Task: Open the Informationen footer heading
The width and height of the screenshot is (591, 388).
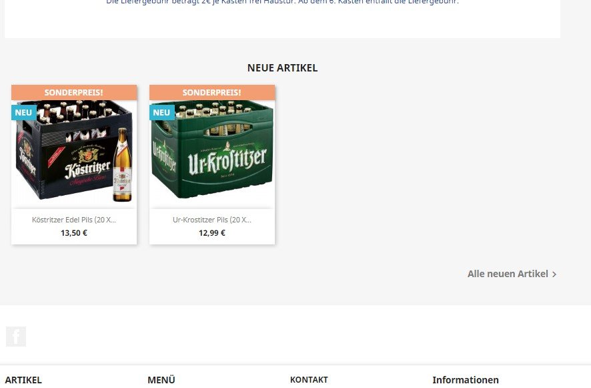Action: 466,380
